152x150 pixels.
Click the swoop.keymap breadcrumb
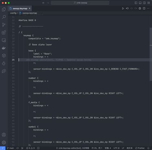click(x=30, y=13)
